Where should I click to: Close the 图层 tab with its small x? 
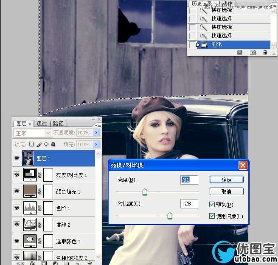(x=30, y=124)
